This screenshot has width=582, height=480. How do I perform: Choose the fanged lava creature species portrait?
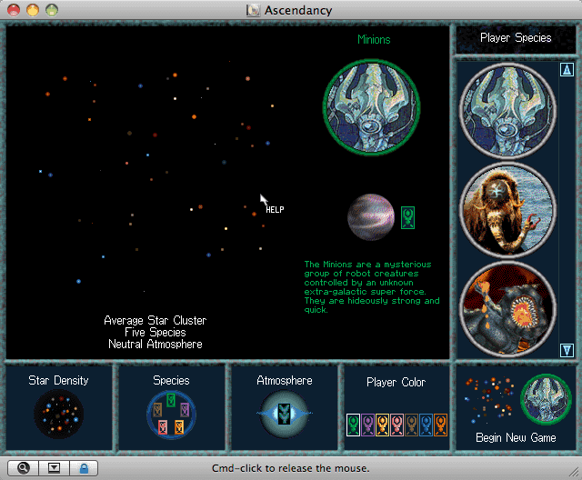pyautogui.click(x=507, y=309)
